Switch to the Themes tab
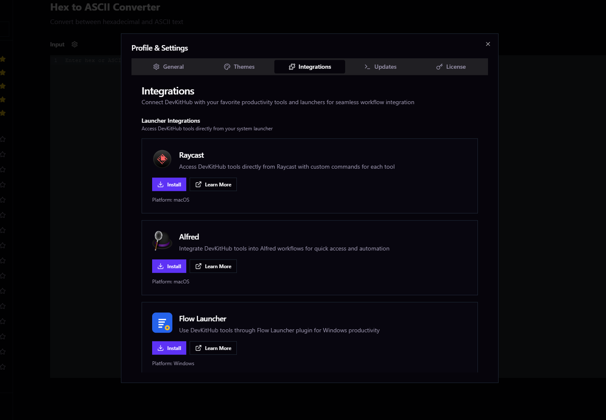The width and height of the screenshot is (606, 420). [239, 67]
